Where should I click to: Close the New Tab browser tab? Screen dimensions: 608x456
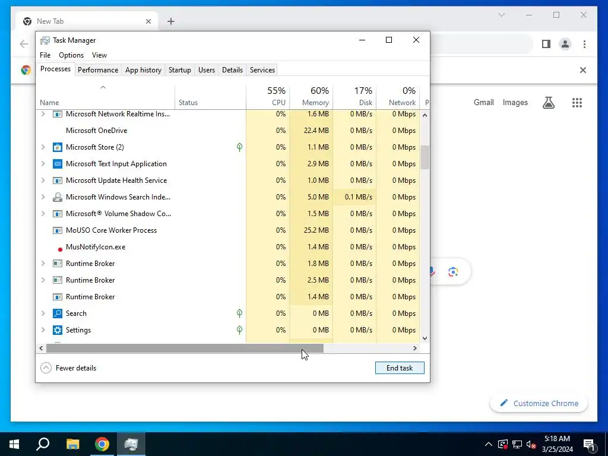148,21
